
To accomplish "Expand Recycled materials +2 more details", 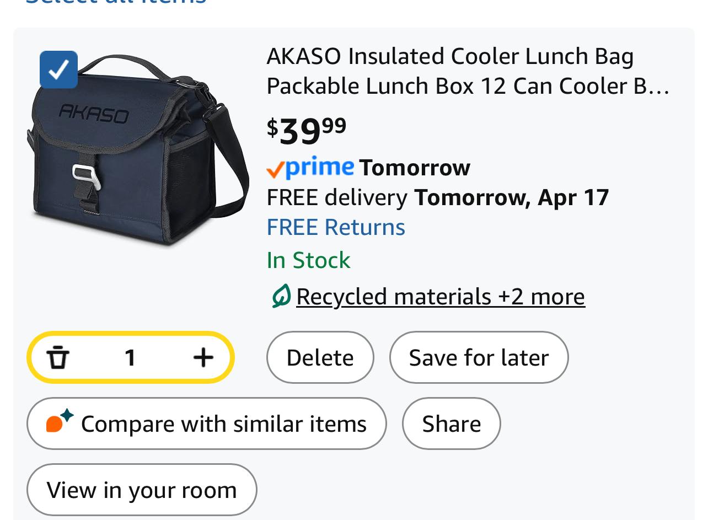I will 440,296.
